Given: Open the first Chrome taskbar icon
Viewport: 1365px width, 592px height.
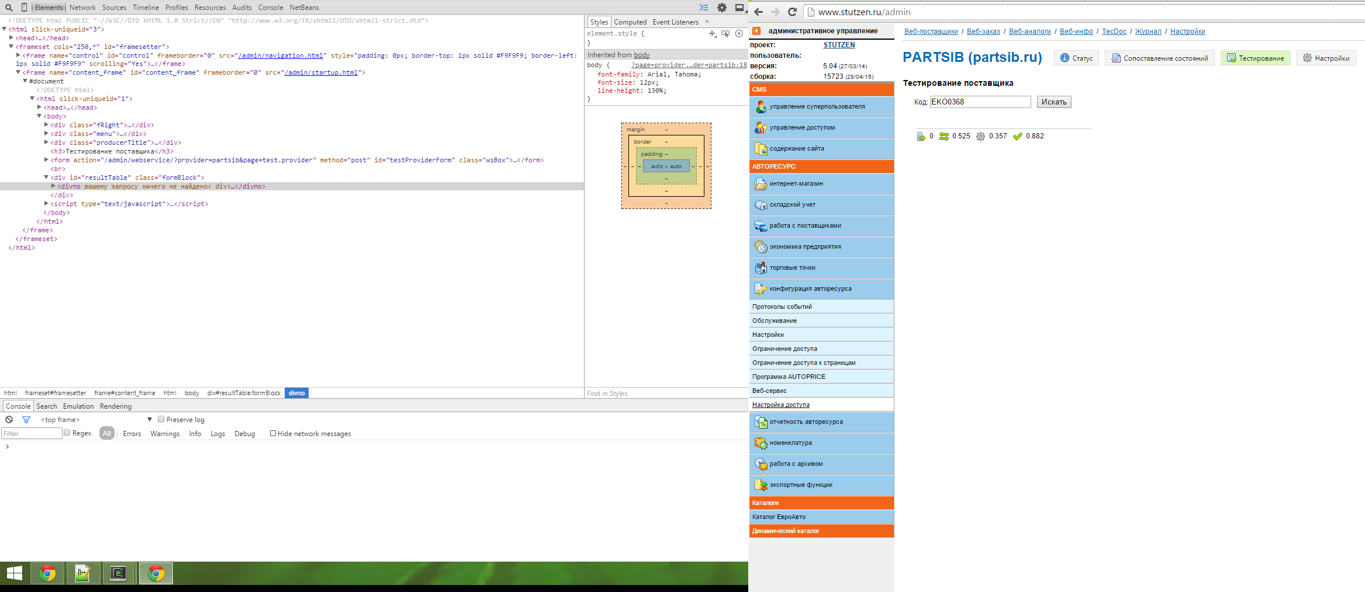Looking at the screenshot, I should [x=47, y=573].
